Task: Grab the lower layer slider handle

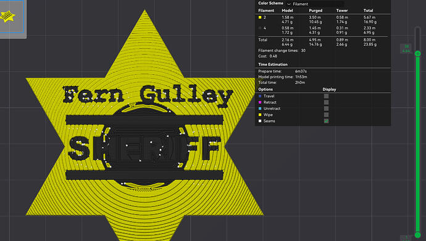Action: (417, 235)
